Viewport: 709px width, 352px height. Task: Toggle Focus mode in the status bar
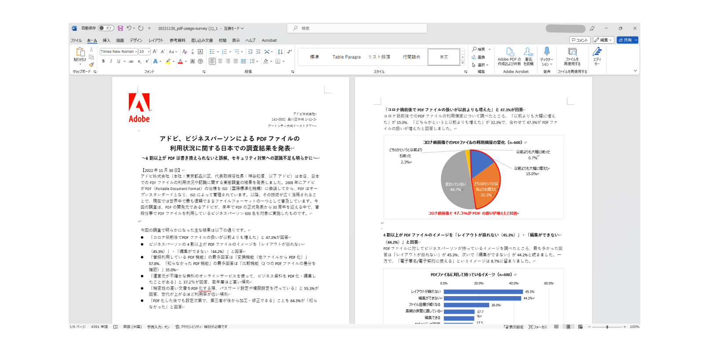538,327
